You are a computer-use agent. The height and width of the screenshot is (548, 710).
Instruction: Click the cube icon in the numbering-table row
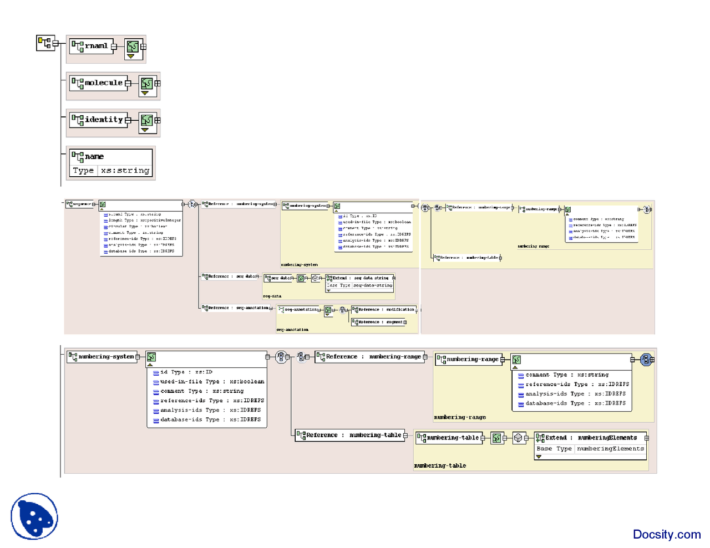[x=518, y=438]
